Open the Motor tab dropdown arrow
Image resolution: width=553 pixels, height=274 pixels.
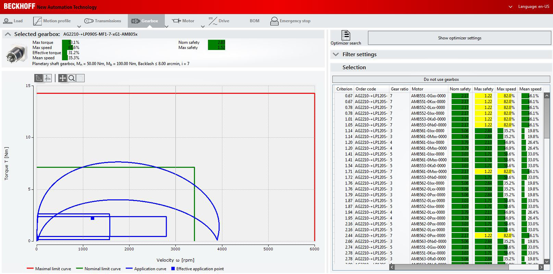pos(203,27)
